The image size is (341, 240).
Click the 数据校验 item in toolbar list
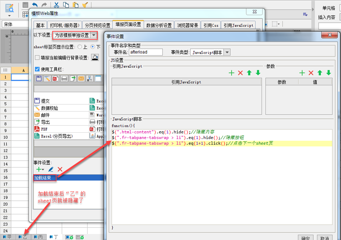(61, 108)
